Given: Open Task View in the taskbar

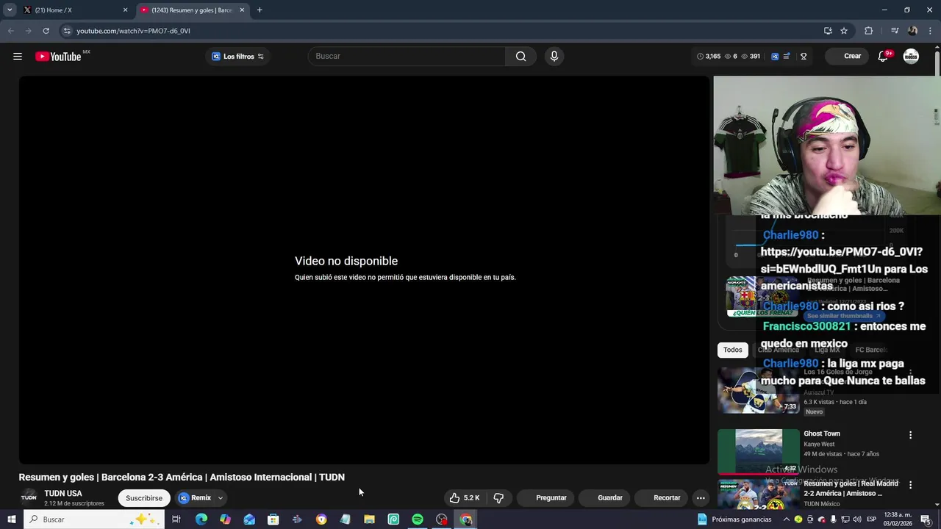Looking at the screenshot, I should point(176,519).
